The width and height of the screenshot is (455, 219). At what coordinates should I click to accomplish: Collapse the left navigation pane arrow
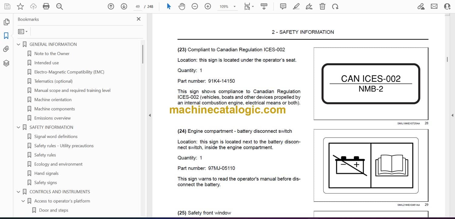click(149, 115)
